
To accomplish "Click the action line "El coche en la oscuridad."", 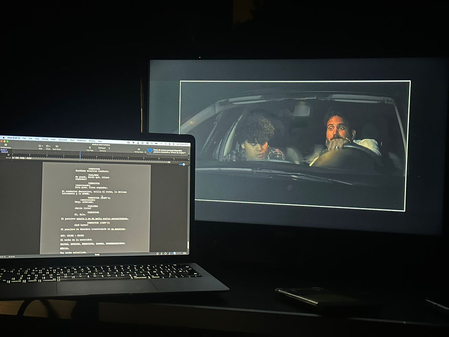I will click(76, 239).
